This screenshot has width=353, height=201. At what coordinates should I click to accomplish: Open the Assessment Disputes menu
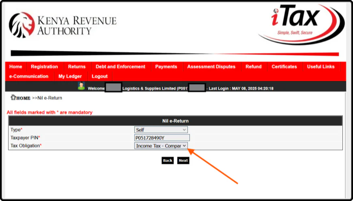(x=211, y=67)
